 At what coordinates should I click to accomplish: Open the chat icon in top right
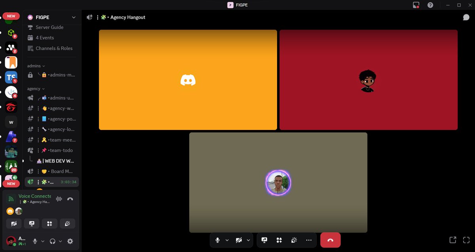pos(466,17)
